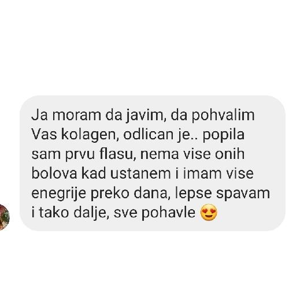
Task: Click the word 'dalje' in the last line
Action: point(90,213)
